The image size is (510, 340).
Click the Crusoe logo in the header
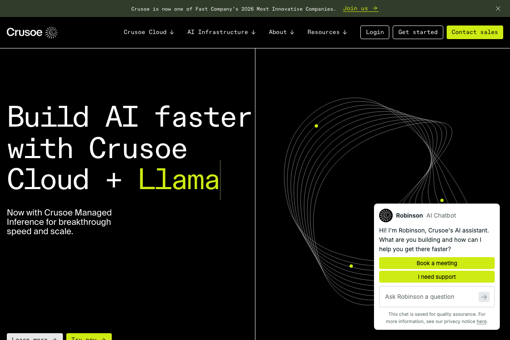32,32
